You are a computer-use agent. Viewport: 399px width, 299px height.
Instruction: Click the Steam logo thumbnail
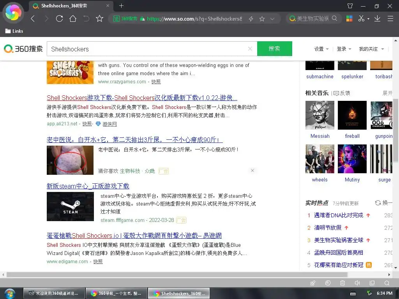[x=70, y=206]
